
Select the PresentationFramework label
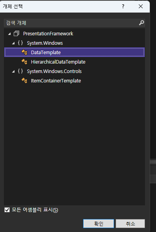click(48, 34)
